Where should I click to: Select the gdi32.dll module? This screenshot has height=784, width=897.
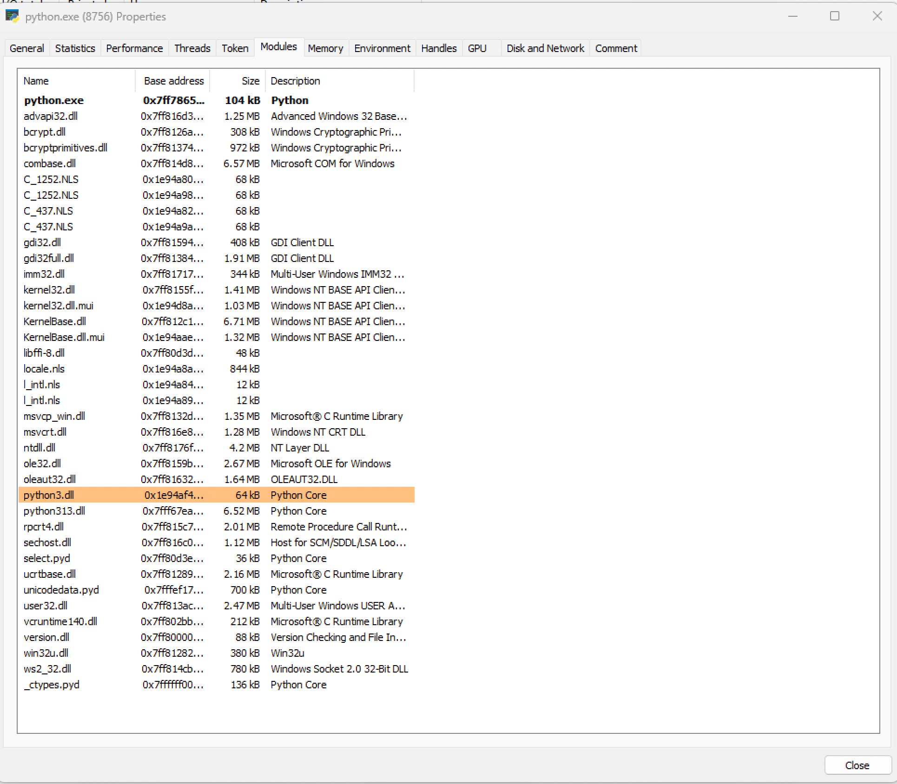217,242
